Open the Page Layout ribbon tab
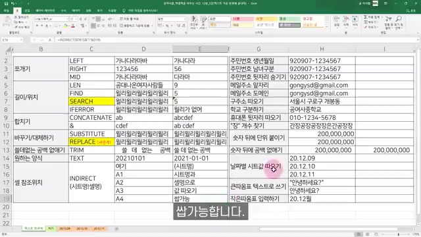 [45, 11]
